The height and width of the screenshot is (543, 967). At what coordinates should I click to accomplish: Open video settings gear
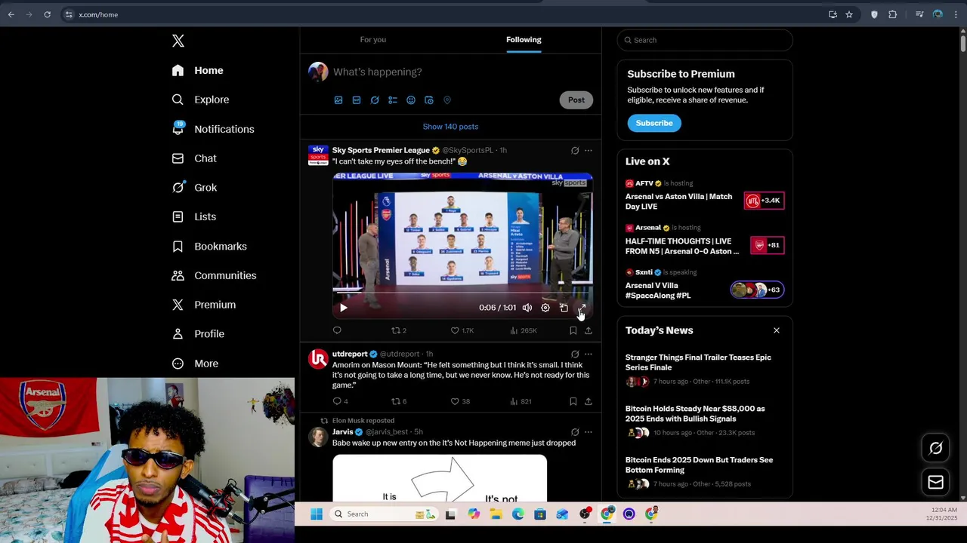(545, 308)
